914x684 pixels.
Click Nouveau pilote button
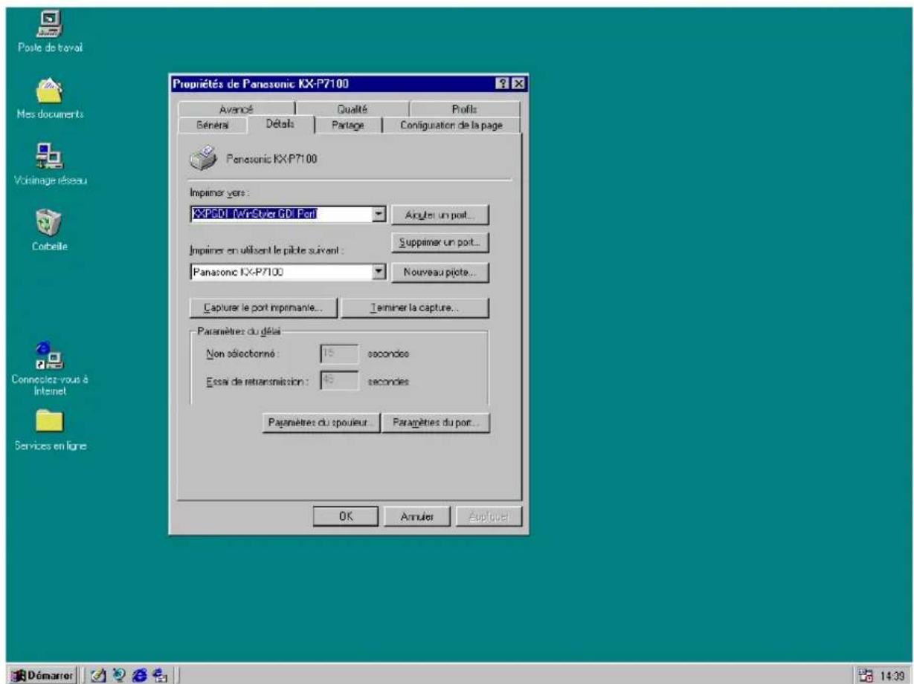pos(440,273)
